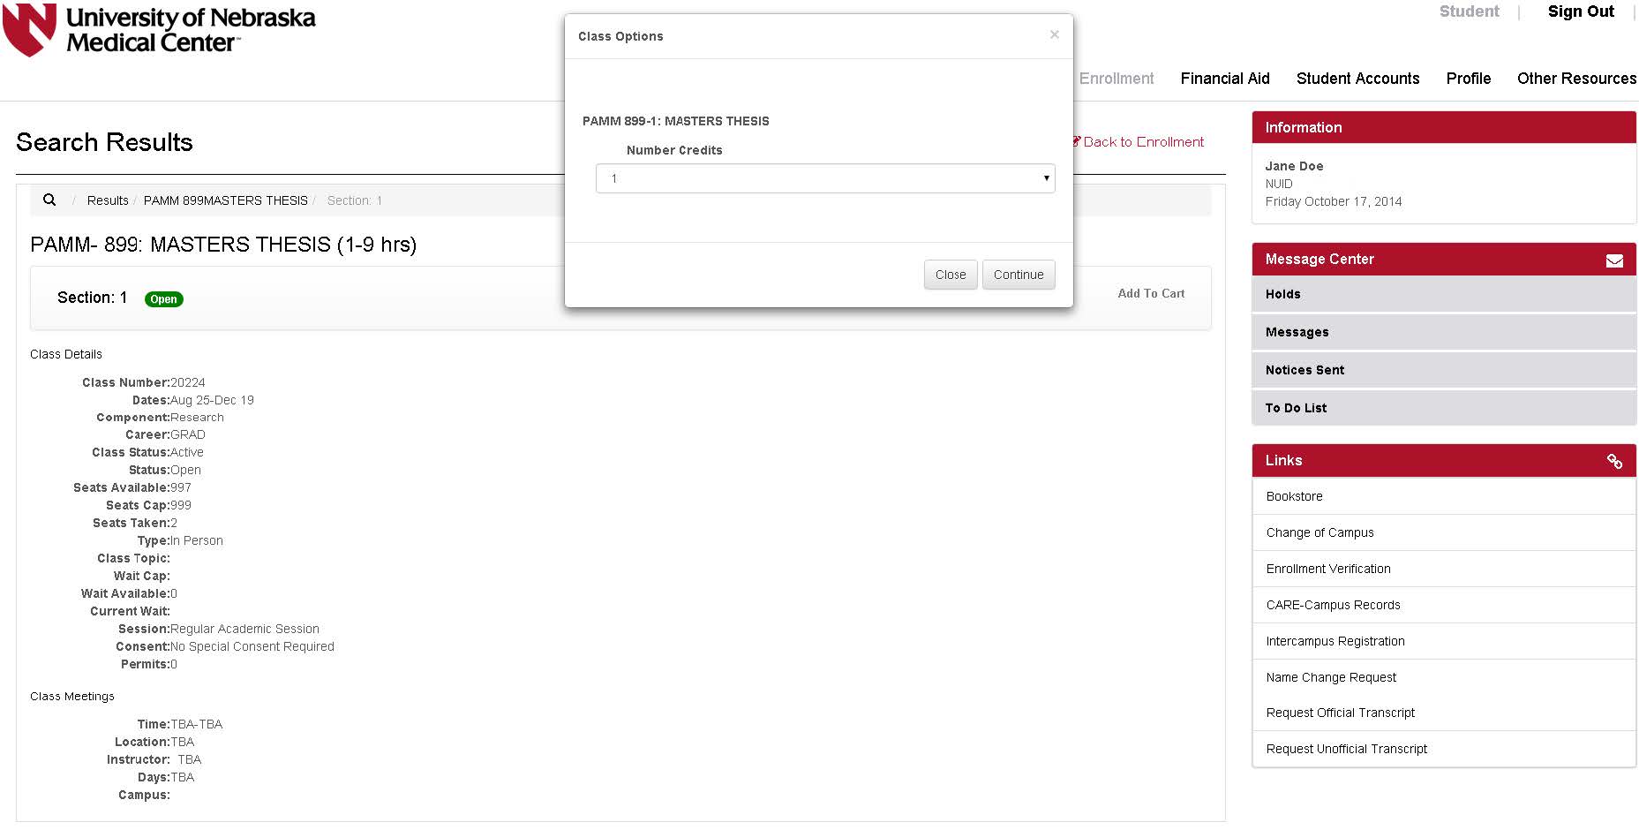
Task: Dismiss the Class Options dialog with the X
Action: [1055, 34]
